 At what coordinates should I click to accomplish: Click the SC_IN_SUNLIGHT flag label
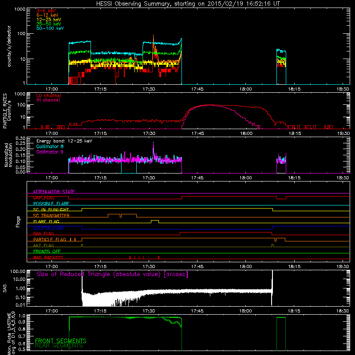51,209
